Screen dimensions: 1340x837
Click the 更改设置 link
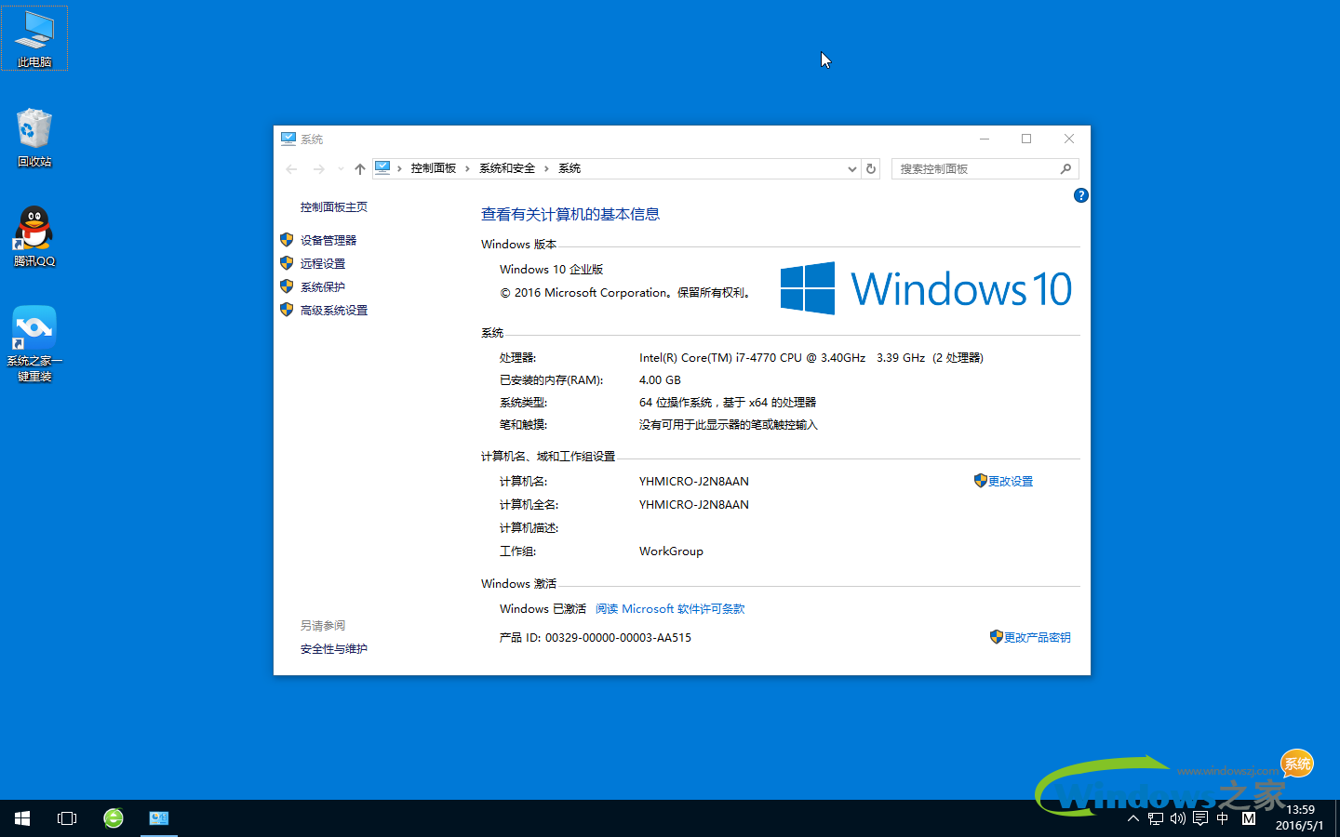[x=1010, y=481]
